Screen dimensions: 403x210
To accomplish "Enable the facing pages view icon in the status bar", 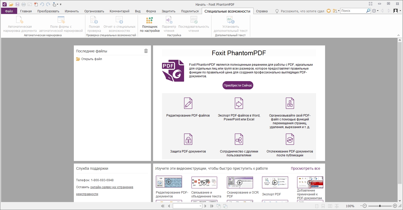I will [x=330, y=206].
